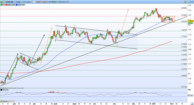Select the RSI (14) indicator label

tap(5, 90)
